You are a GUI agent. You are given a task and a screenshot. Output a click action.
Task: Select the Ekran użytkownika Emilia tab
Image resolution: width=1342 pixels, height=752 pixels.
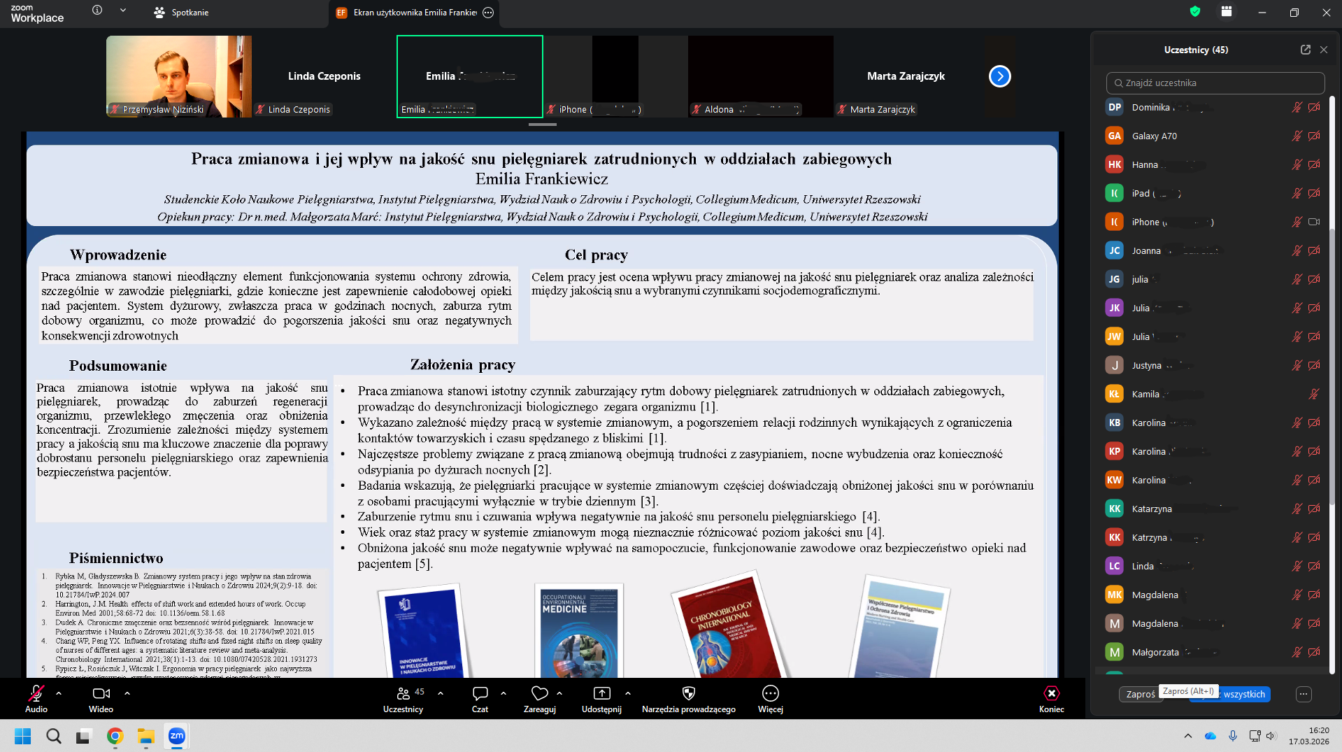[413, 13]
